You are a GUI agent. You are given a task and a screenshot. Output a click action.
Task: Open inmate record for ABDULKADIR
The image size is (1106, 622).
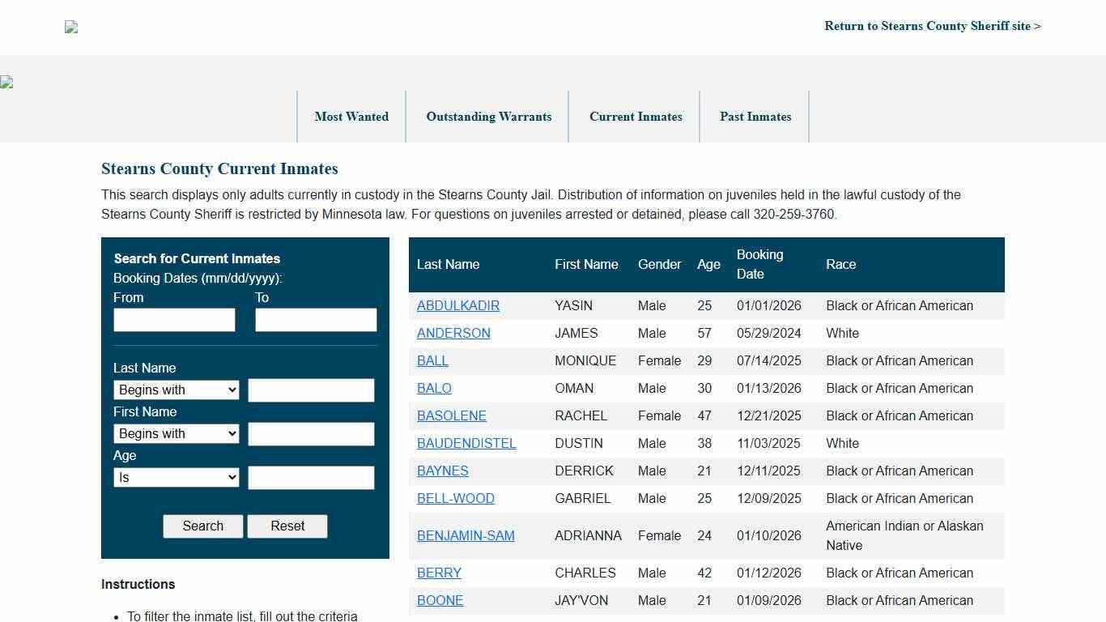click(x=458, y=305)
